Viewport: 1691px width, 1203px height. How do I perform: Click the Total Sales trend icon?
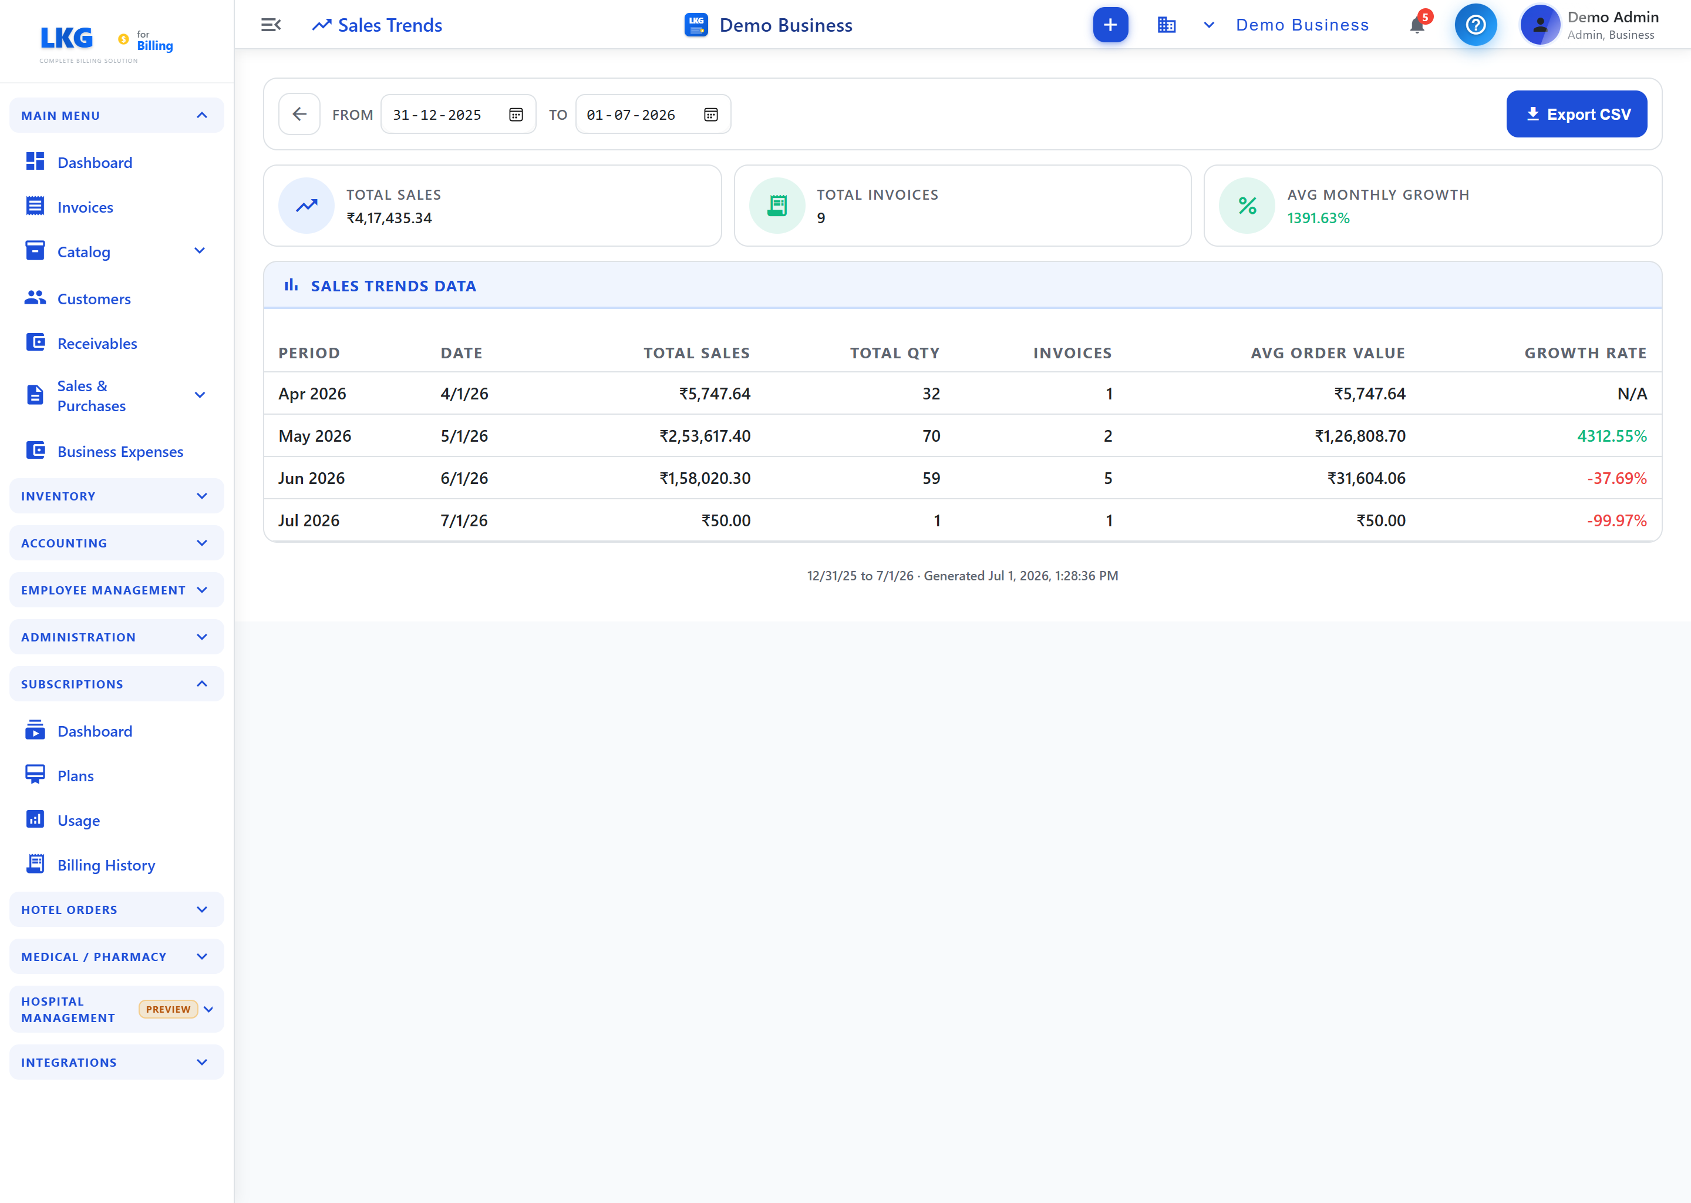point(306,205)
